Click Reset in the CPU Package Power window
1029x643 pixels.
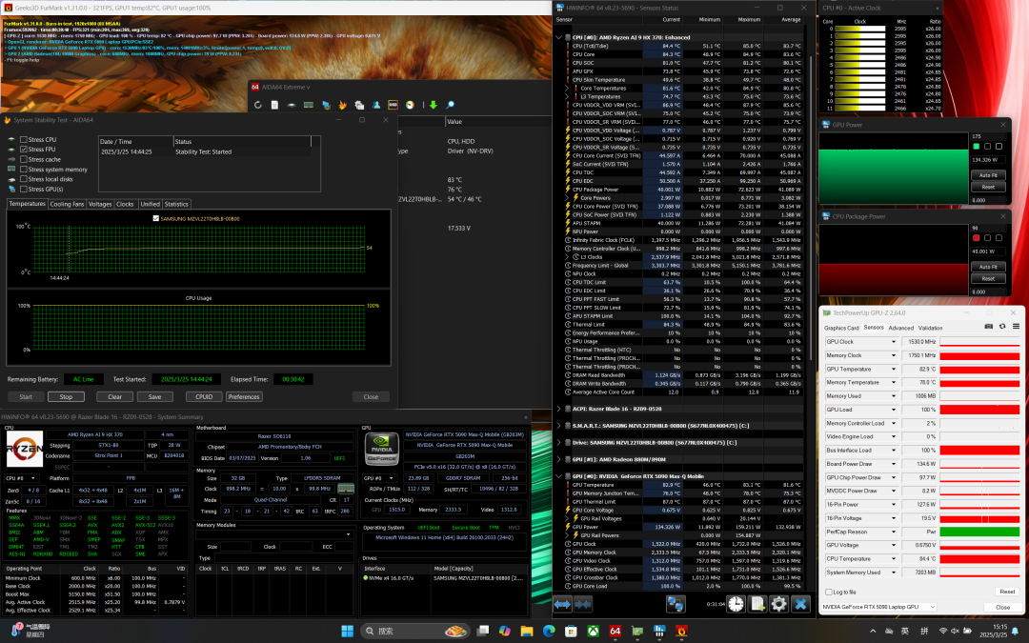pyautogui.click(x=988, y=279)
